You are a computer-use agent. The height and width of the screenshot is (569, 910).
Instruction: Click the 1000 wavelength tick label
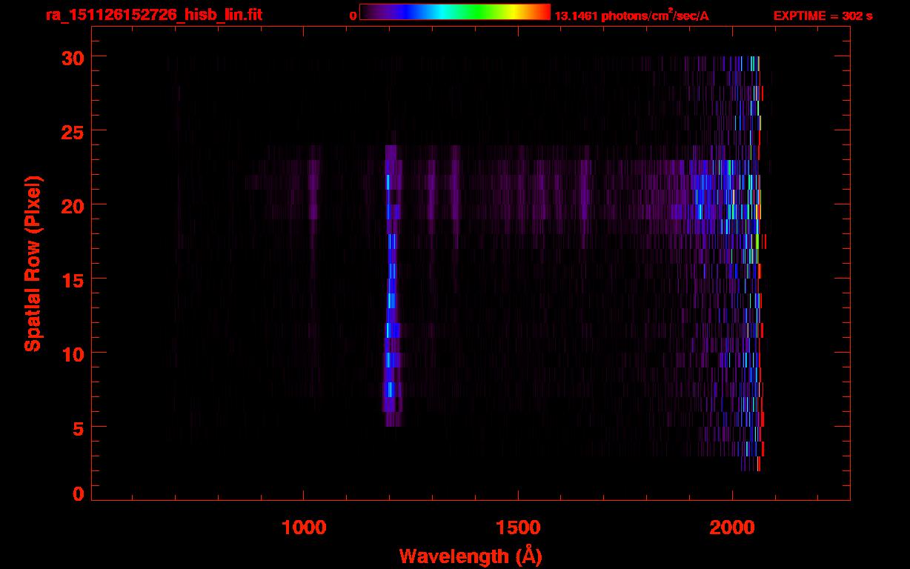tap(304, 528)
